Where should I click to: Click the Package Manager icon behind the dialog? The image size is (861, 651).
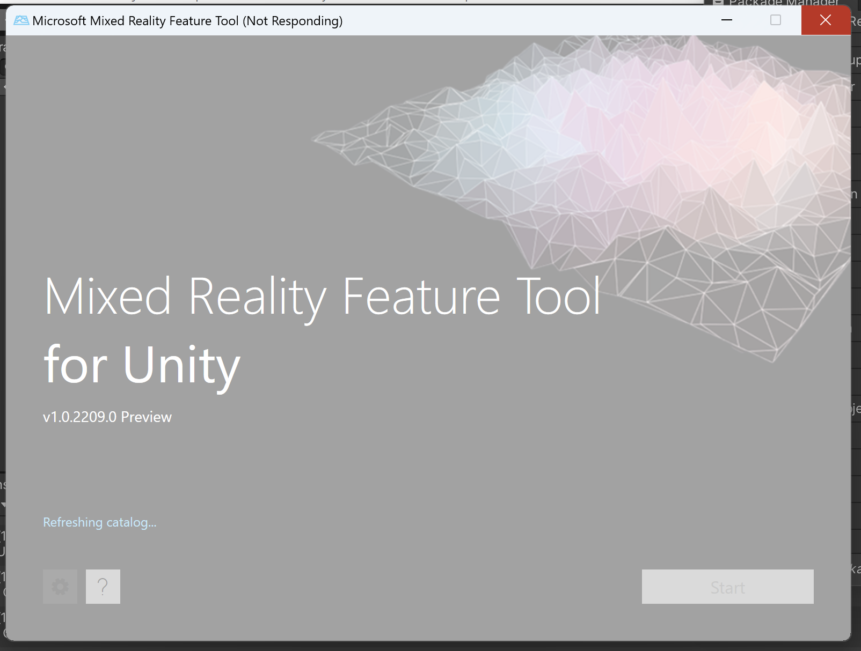click(x=718, y=3)
